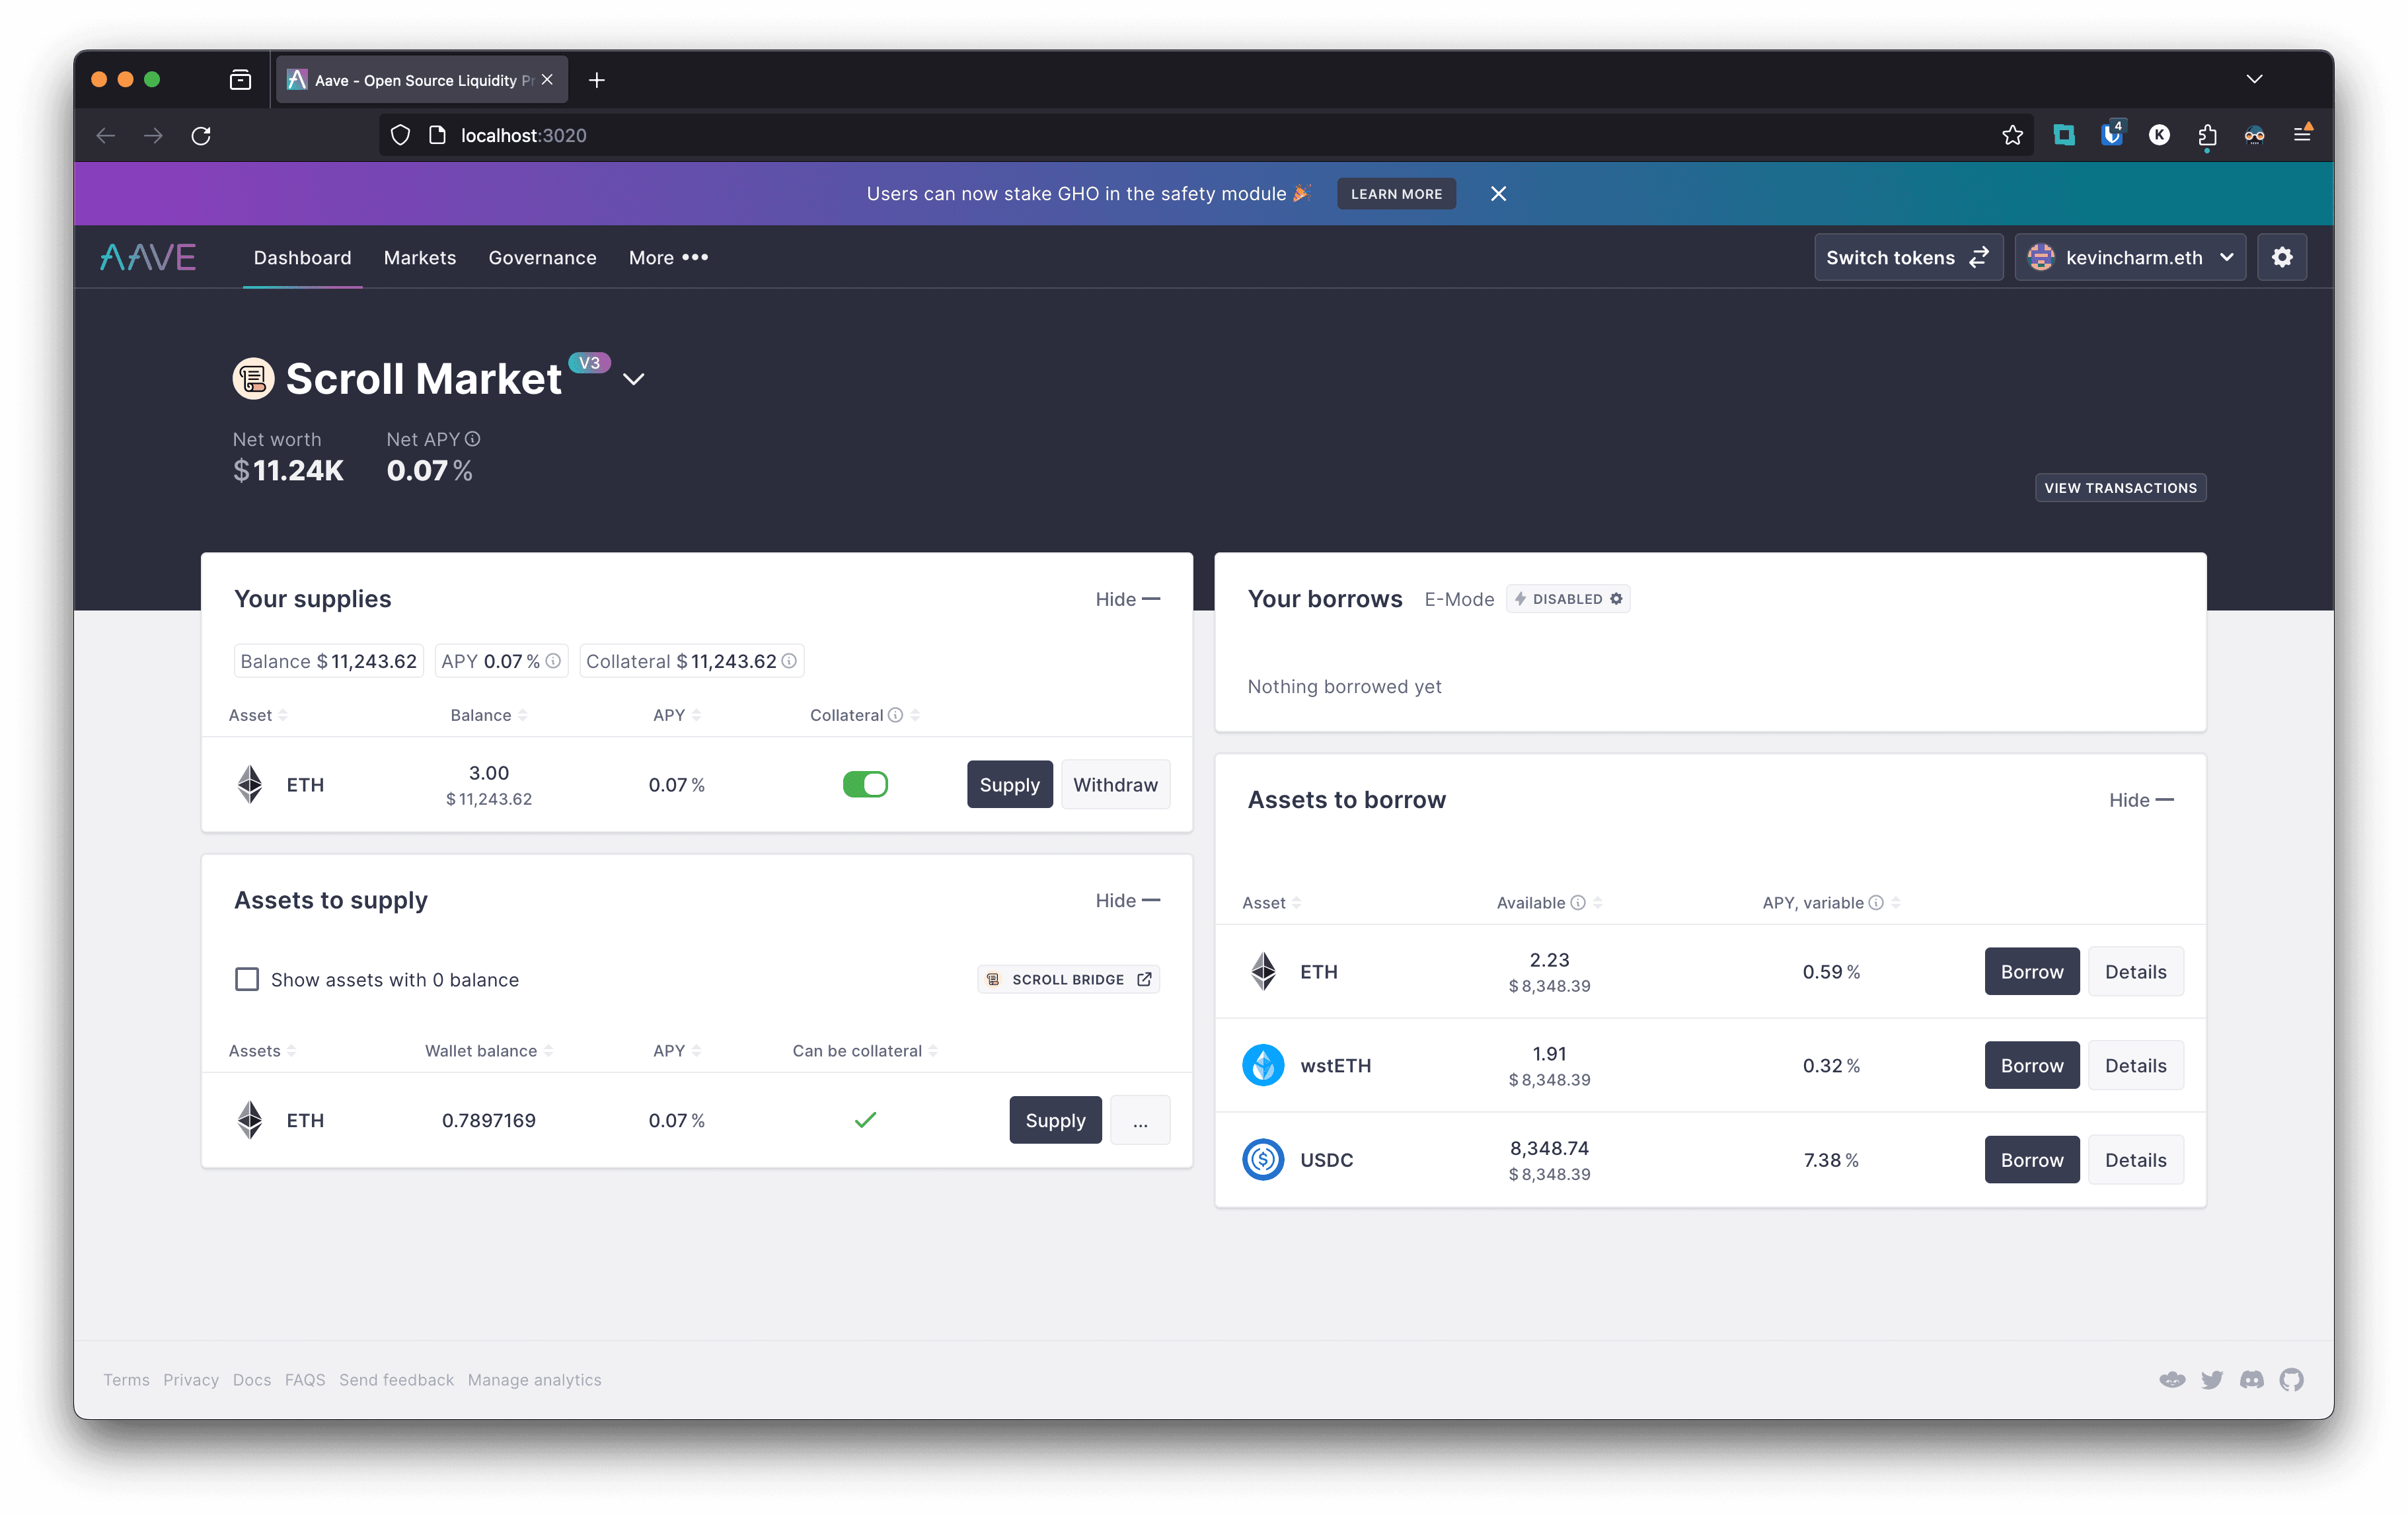Click the Switch tokens button
The image size is (2408, 1517).
click(x=1908, y=258)
